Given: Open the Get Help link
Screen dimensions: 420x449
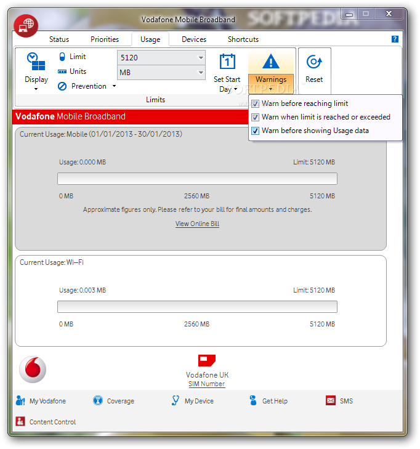Looking at the screenshot, I should point(275,401).
